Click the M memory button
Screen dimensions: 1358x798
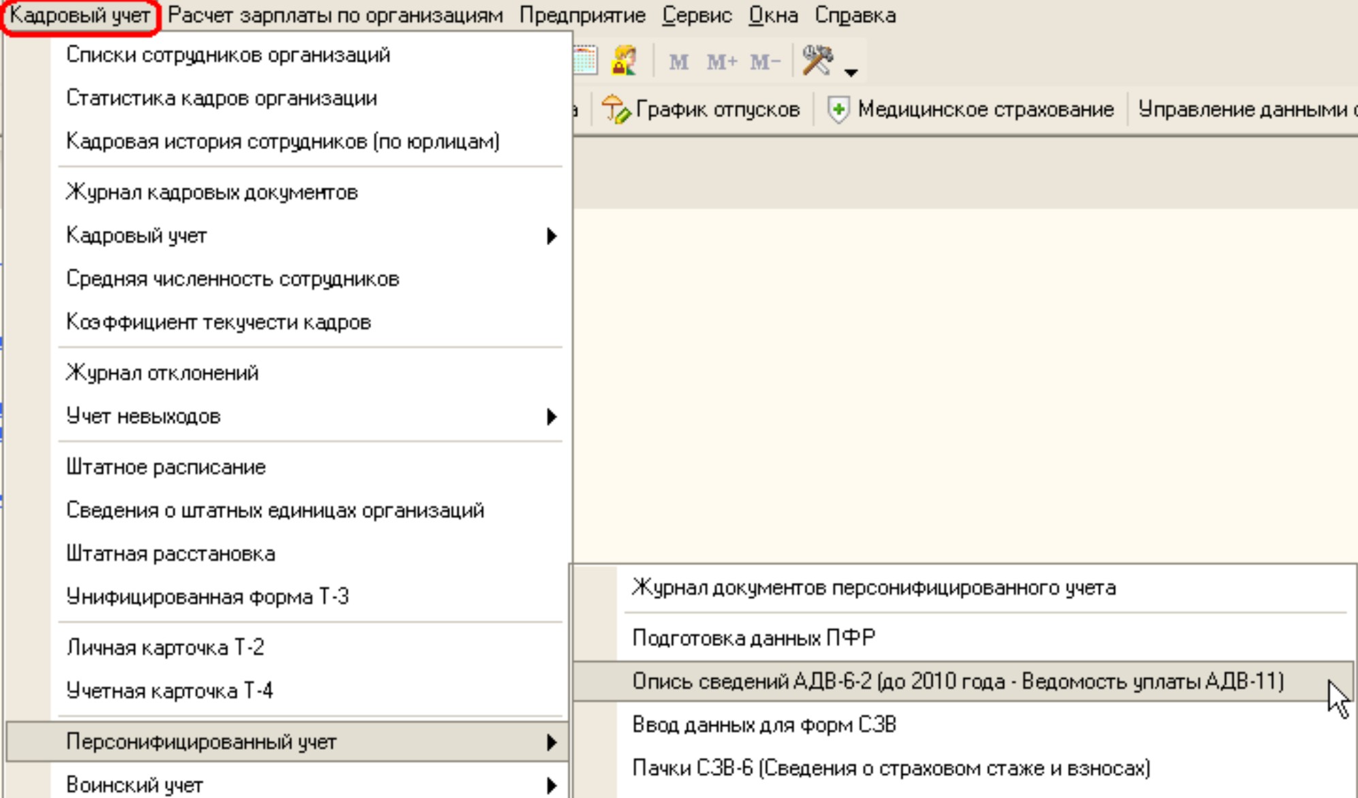pyautogui.click(x=678, y=63)
